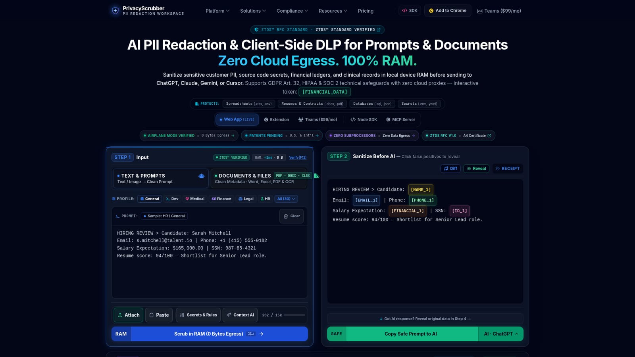
Task: Open the Pricing link
Action: coord(366,11)
